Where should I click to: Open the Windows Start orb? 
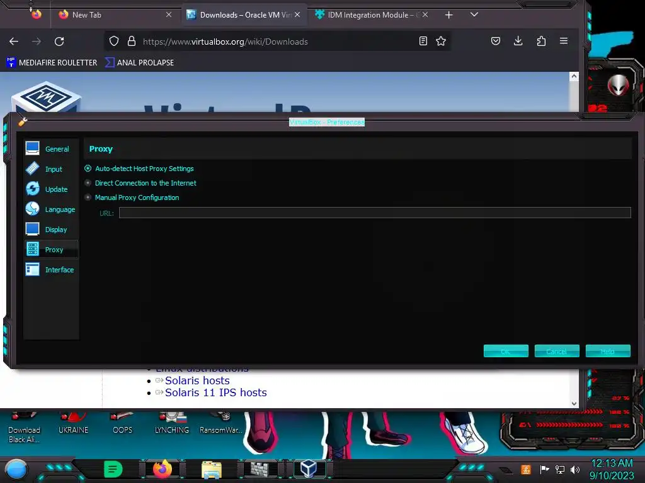[16, 470]
